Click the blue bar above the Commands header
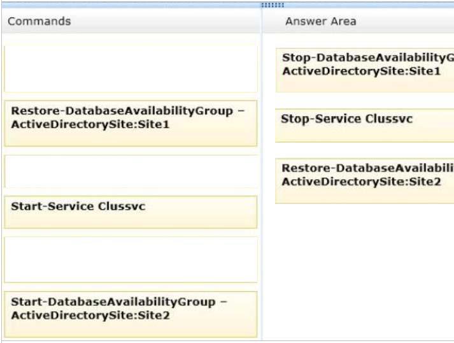 click(x=131, y=5)
